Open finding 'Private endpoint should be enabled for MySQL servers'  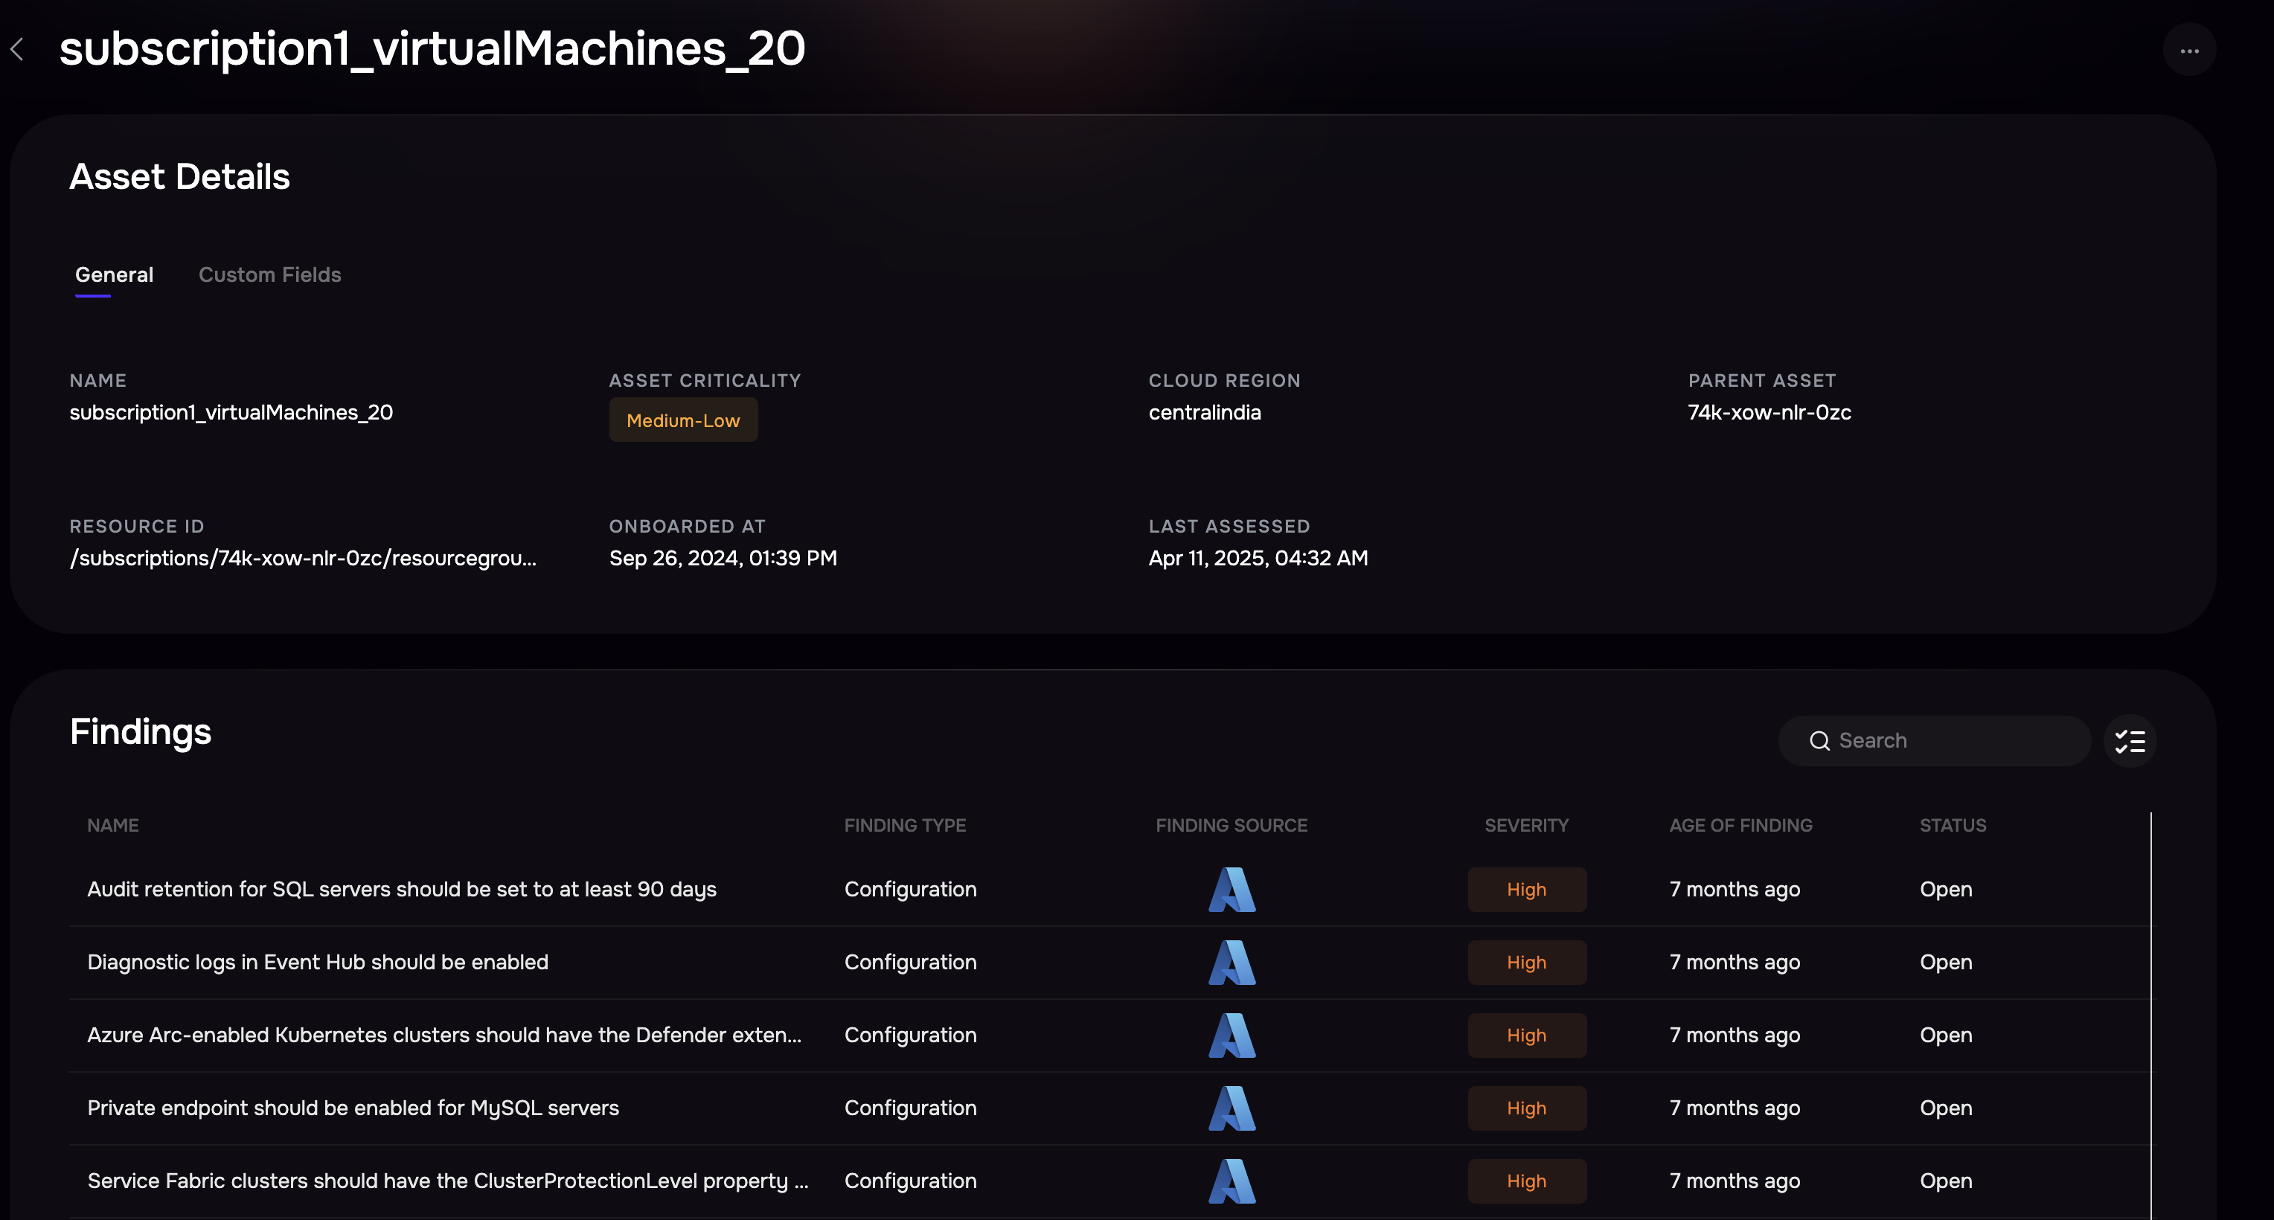coord(353,1108)
